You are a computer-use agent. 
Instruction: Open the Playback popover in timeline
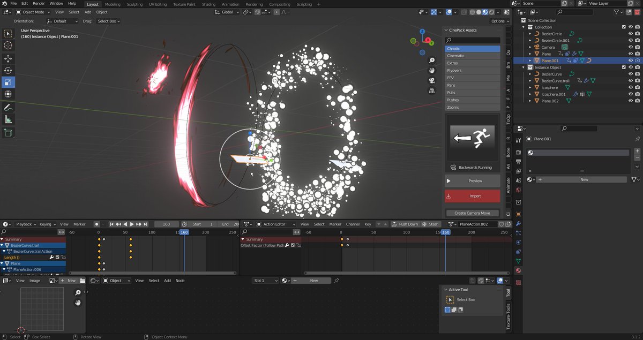pos(25,224)
